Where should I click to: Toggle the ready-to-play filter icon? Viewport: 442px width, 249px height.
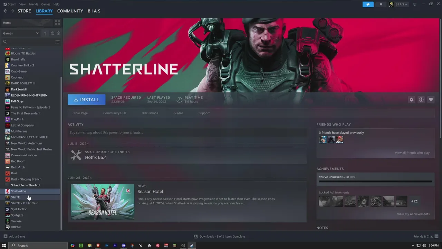click(x=58, y=33)
